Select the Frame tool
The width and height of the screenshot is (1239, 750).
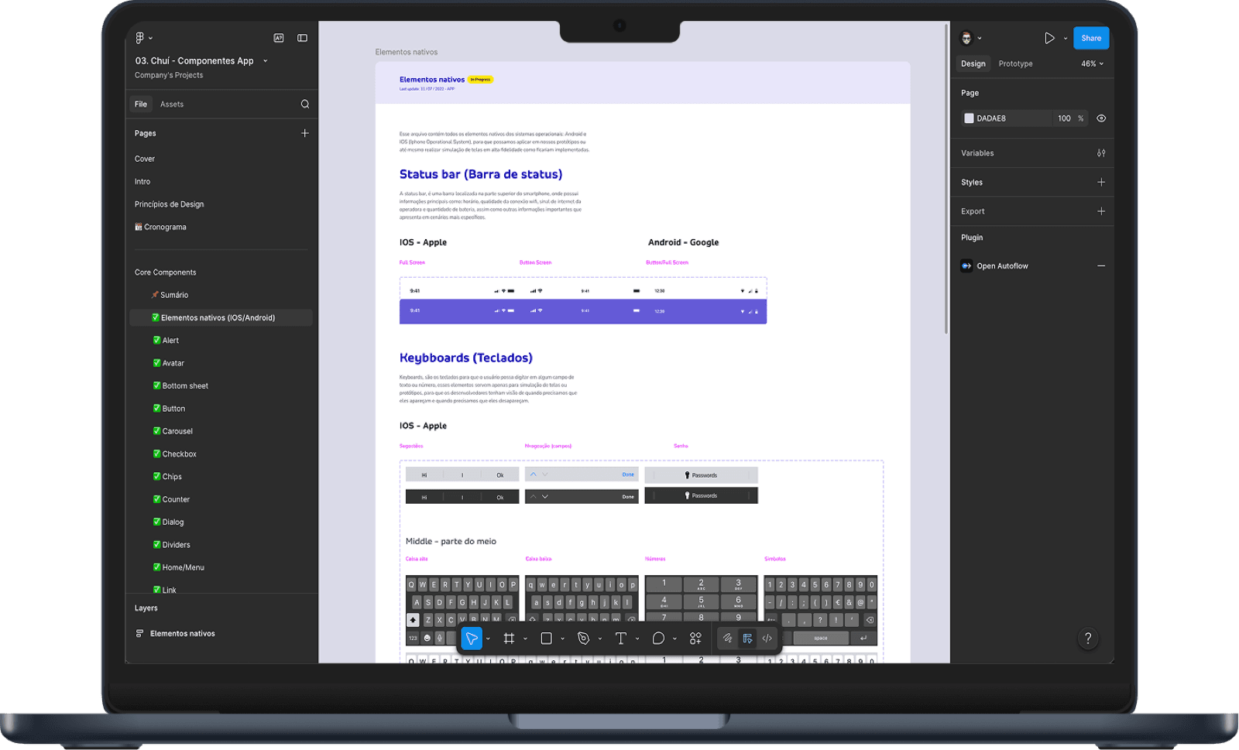point(509,639)
